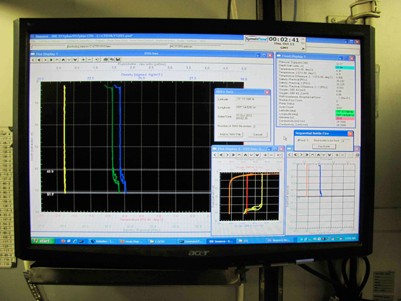Click zoom out (-) on Plot Display 1 toolbar
This screenshot has width=401, height=301.
click(x=90, y=60)
